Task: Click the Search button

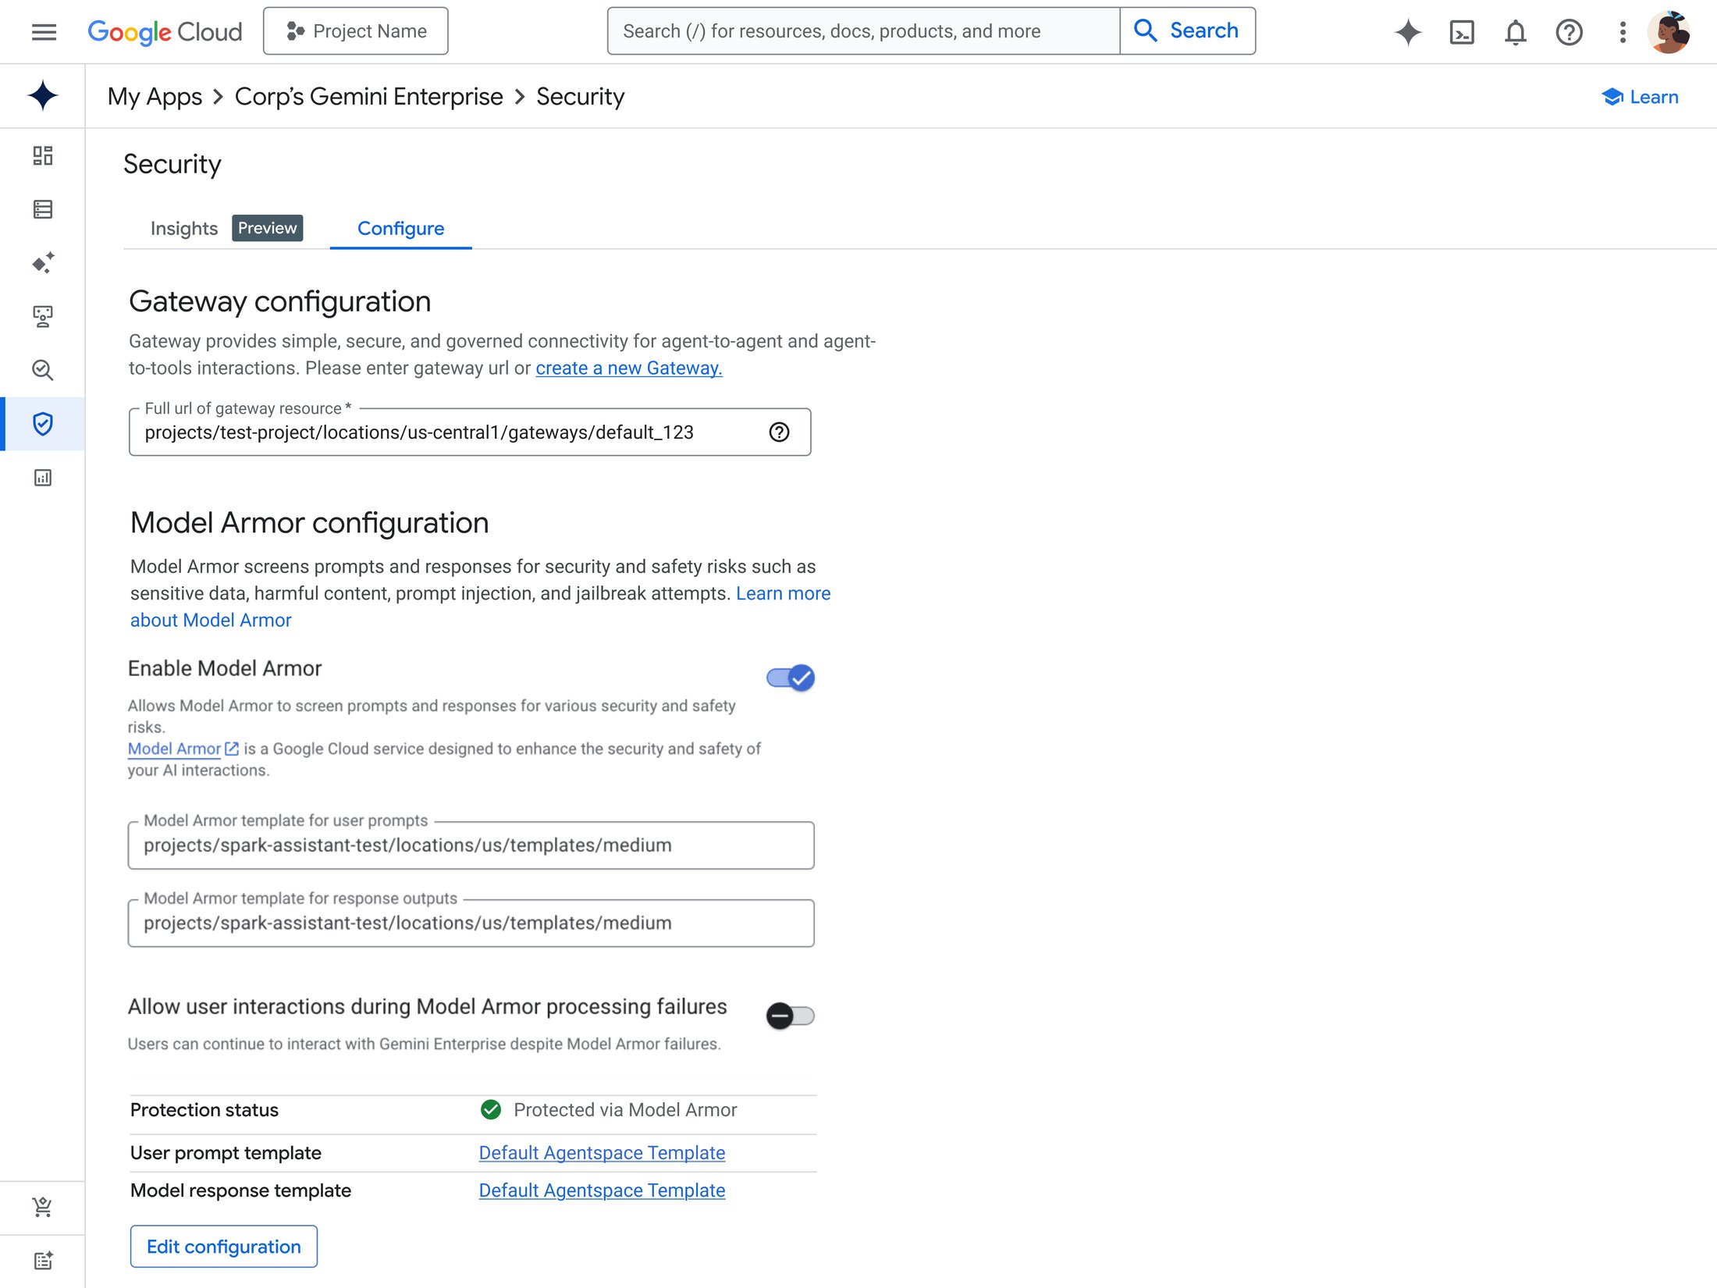Action: (x=1187, y=31)
